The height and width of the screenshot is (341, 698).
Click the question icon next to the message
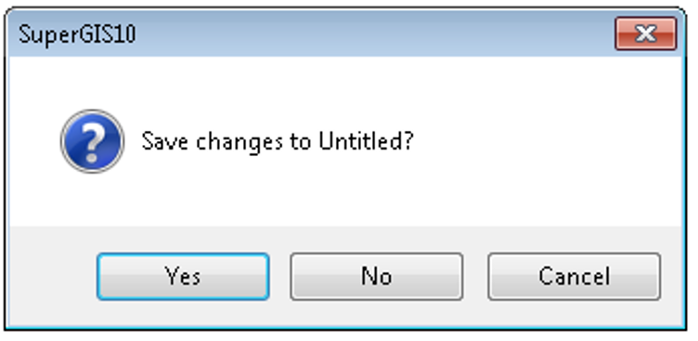coord(92,141)
